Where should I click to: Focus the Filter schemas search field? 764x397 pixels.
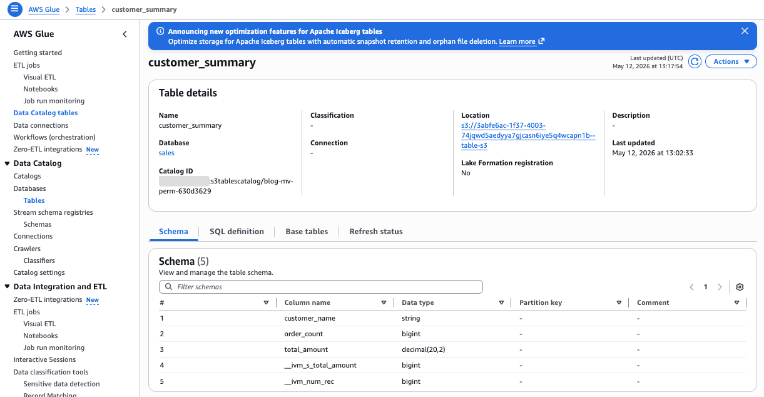coord(321,287)
